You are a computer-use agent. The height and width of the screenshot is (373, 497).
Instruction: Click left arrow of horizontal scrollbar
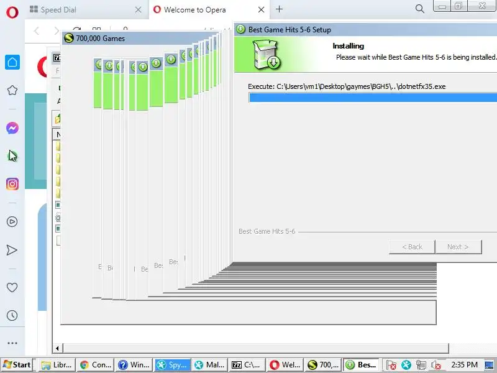(x=57, y=348)
